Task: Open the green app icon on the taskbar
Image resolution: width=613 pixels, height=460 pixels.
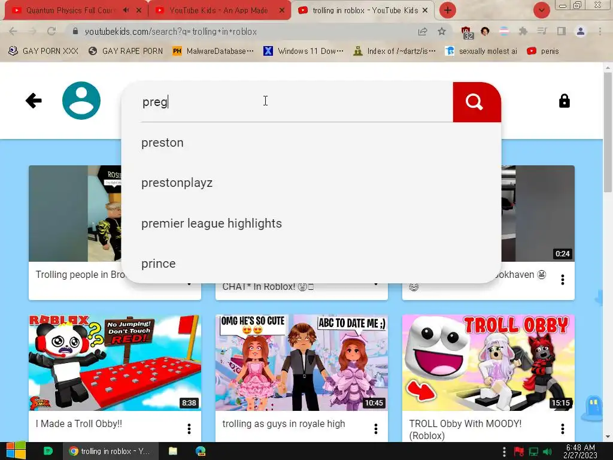Action: [48, 451]
